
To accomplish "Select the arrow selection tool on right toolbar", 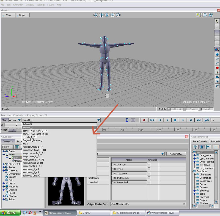I will (x=217, y=21).
